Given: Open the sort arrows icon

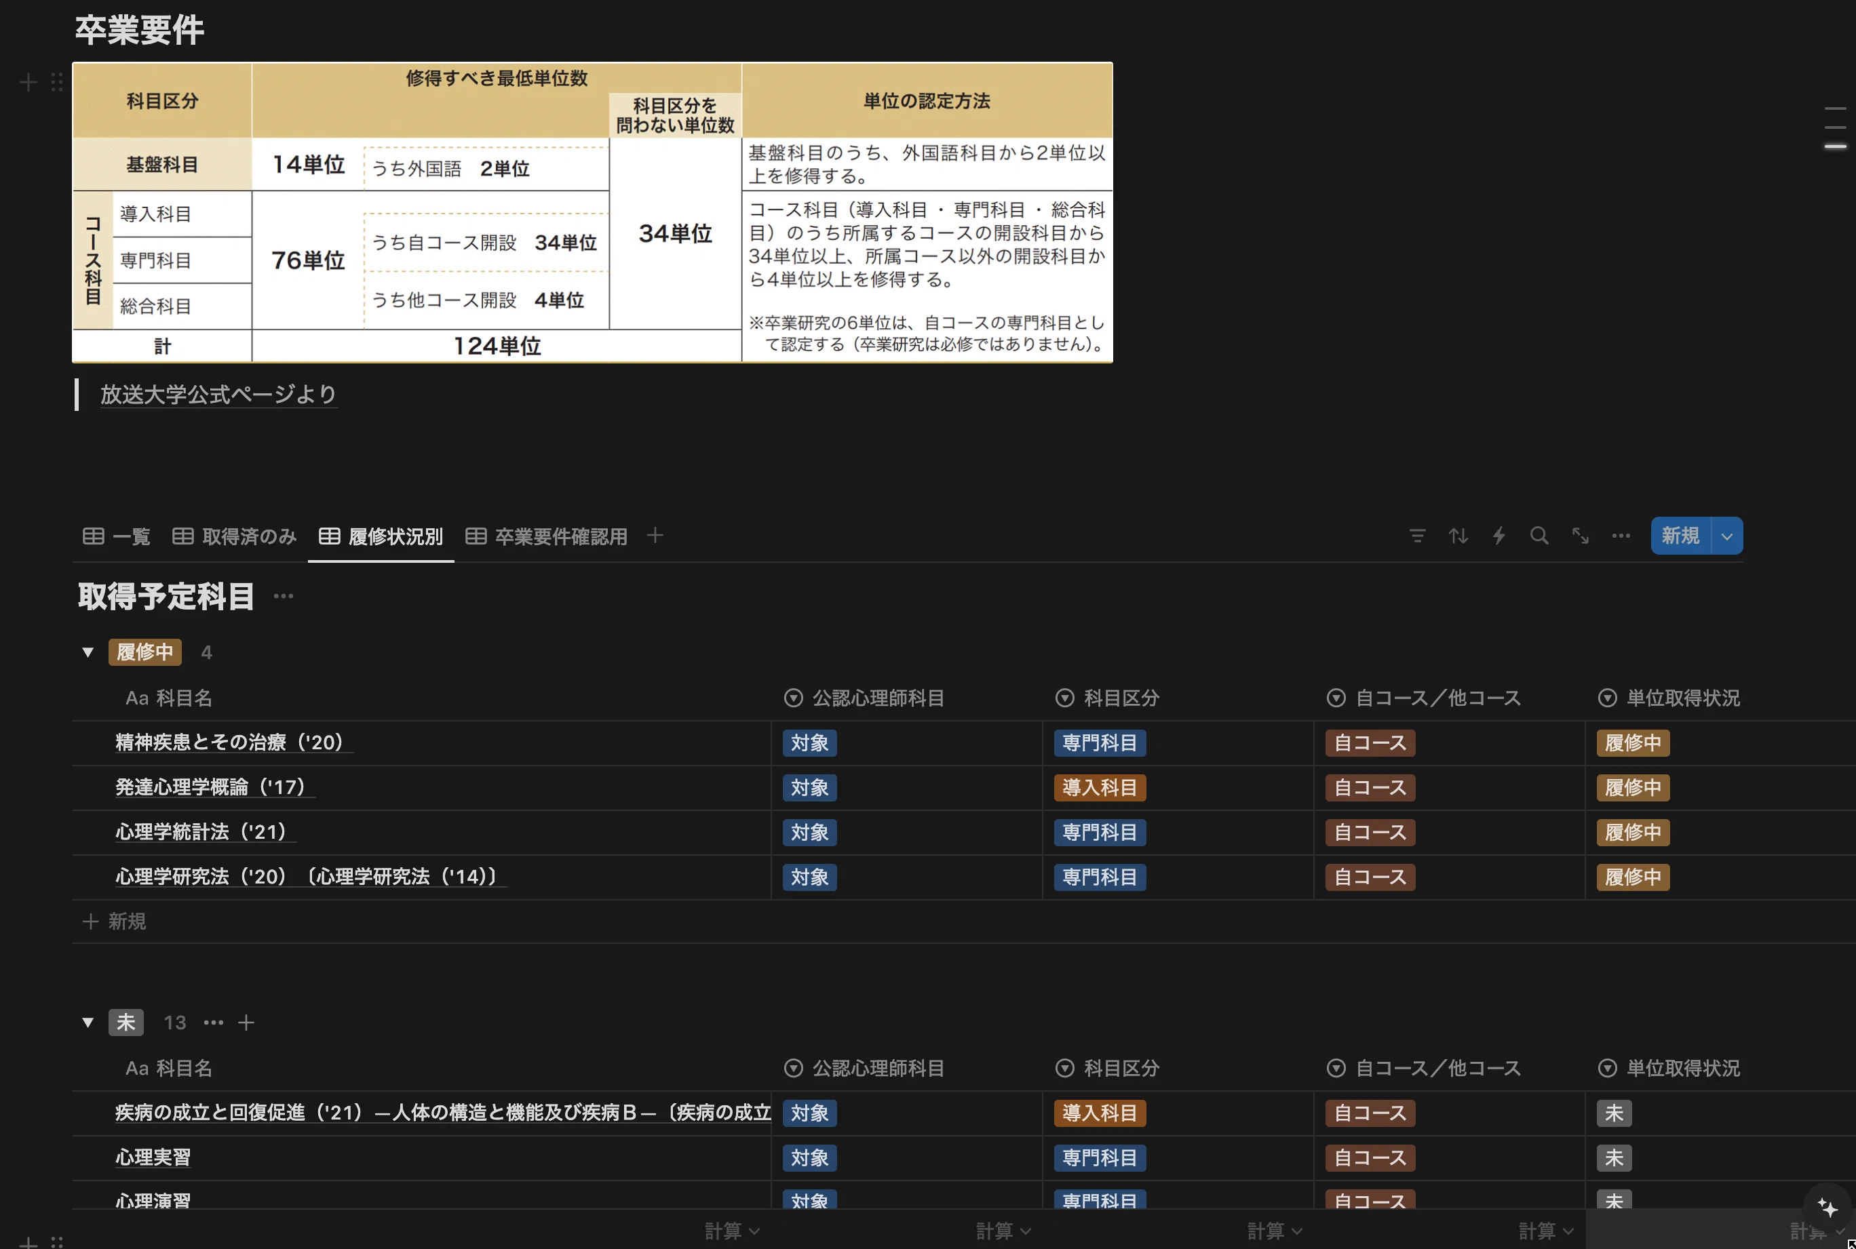Looking at the screenshot, I should 1458,536.
